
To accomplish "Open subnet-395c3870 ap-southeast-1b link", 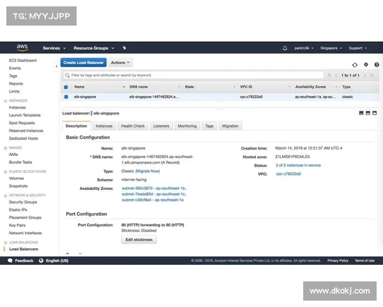I will 154,188.
